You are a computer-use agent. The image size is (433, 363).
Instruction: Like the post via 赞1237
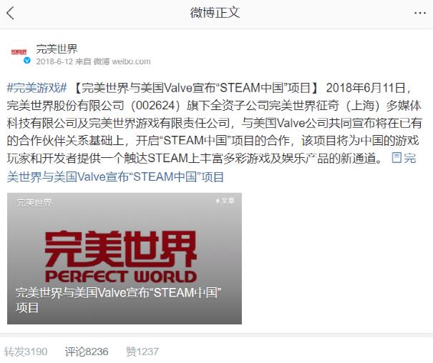tap(142, 352)
